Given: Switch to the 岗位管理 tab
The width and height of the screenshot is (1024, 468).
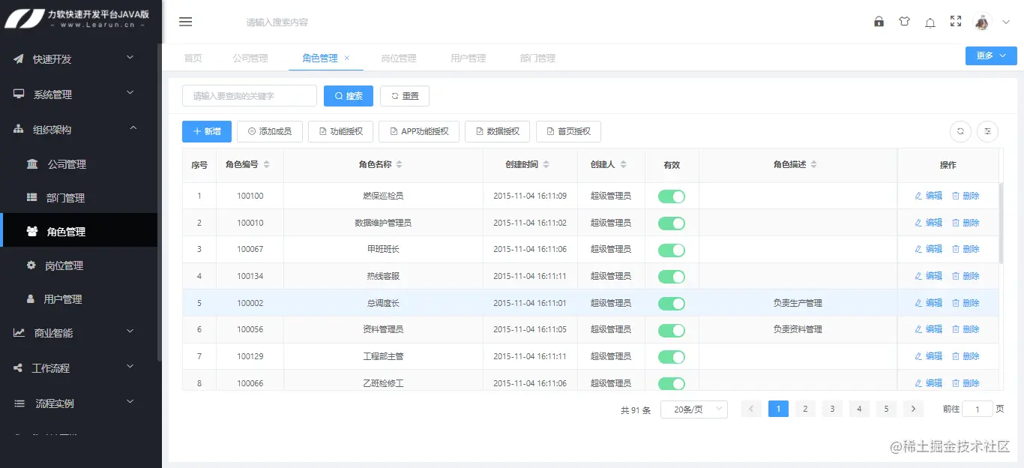Looking at the screenshot, I should [399, 58].
